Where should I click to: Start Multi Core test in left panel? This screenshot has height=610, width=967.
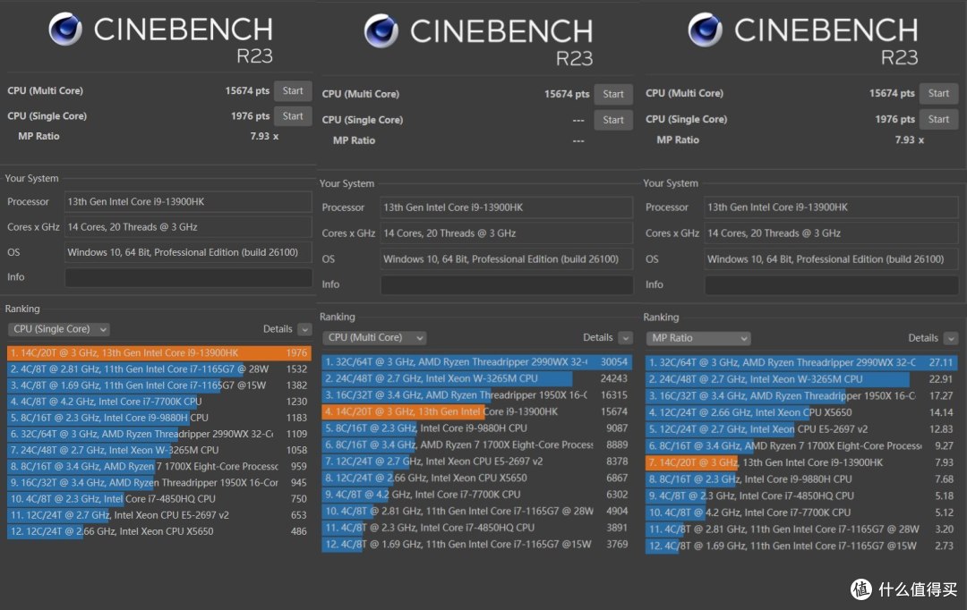pyautogui.click(x=293, y=90)
